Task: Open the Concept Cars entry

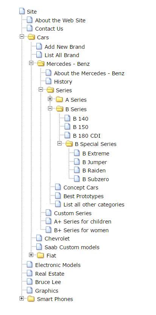Action: click(81, 188)
